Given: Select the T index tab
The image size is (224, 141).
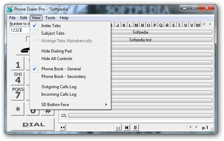Looking at the screenshot, I should (x=179, y=25).
